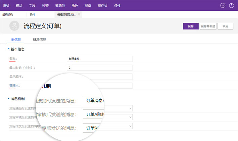238x141 pixels.
Task: Click the 取消 button
Action: [x=225, y=26]
